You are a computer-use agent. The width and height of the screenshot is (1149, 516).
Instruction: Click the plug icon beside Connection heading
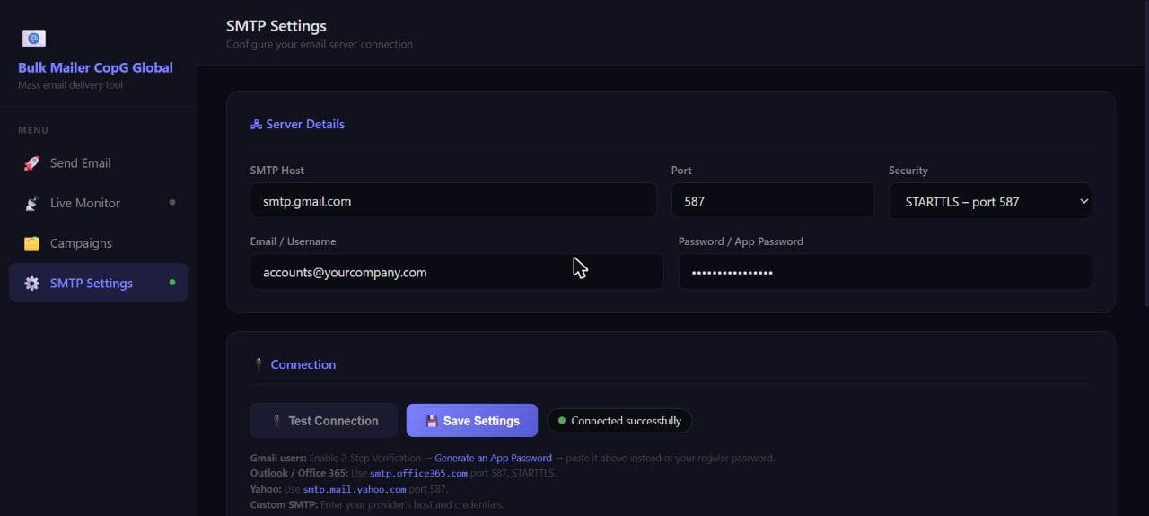click(259, 364)
